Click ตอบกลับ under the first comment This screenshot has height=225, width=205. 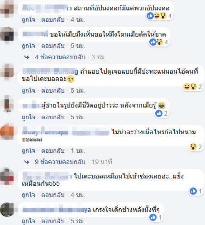(x=53, y=20)
